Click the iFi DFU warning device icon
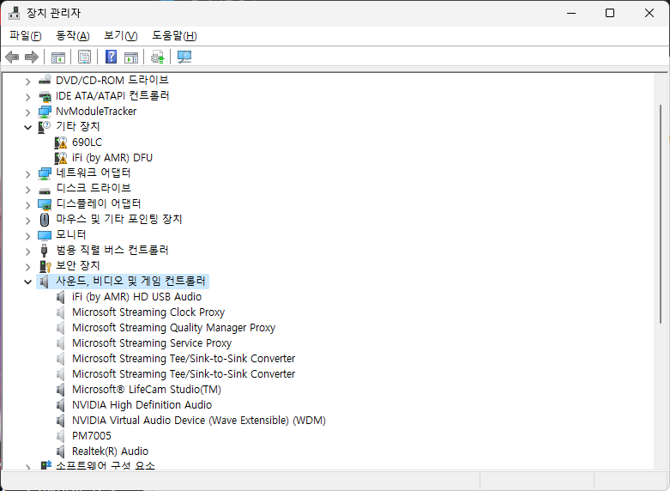Screen dimensions: 670x491 pyautogui.click(x=61, y=158)
